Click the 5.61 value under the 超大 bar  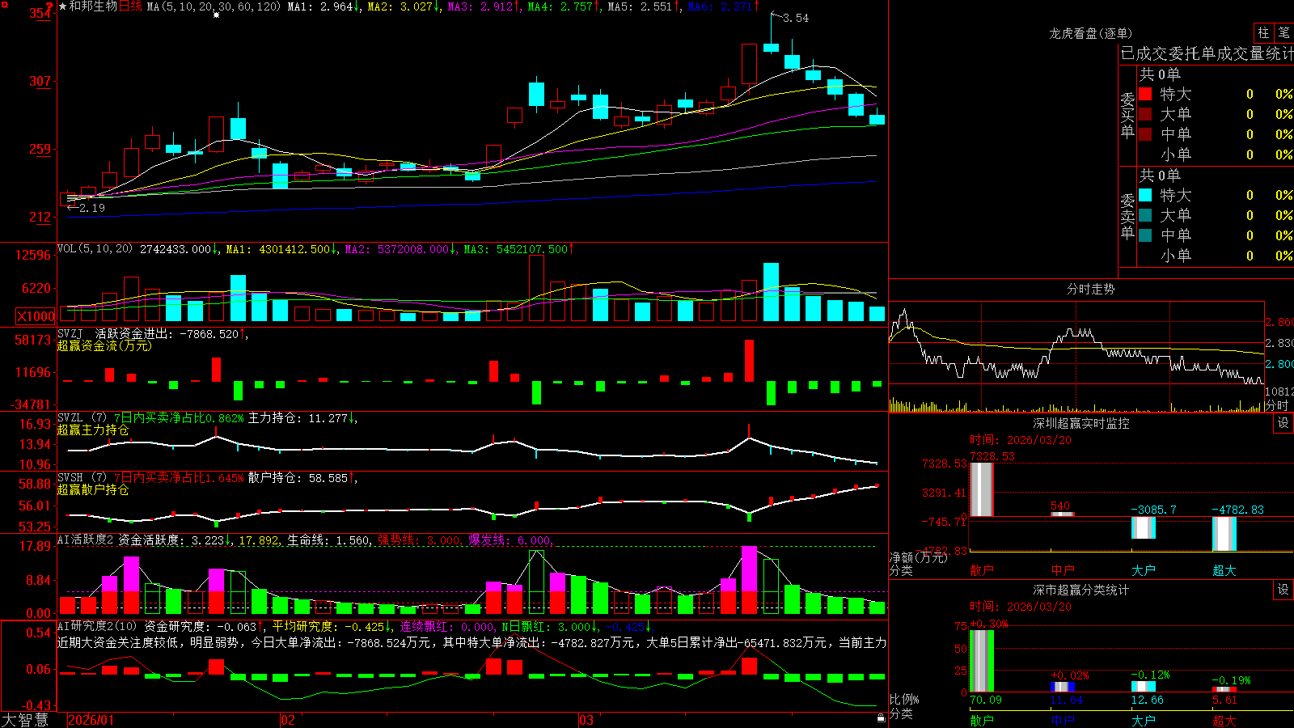(1225, 700)
